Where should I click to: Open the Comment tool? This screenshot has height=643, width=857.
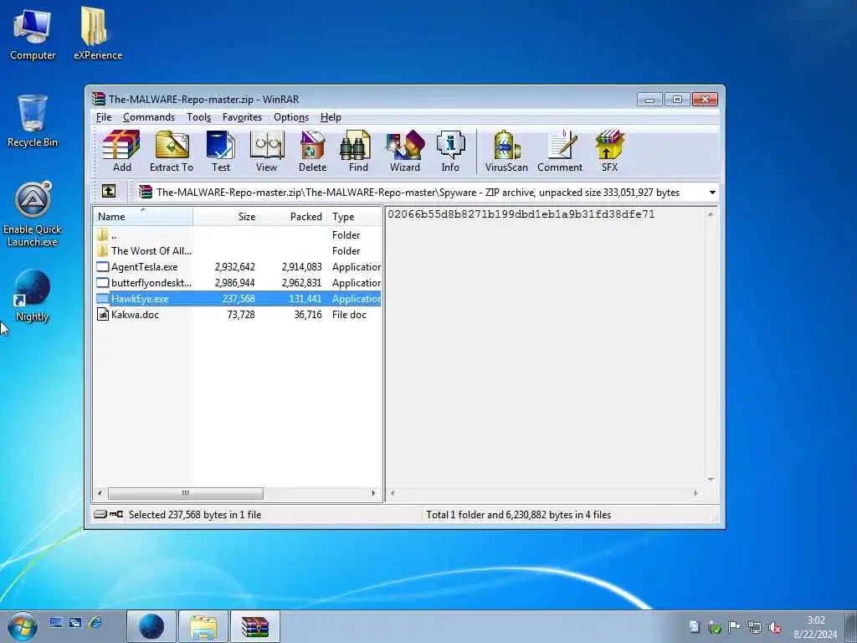(560, 152)
